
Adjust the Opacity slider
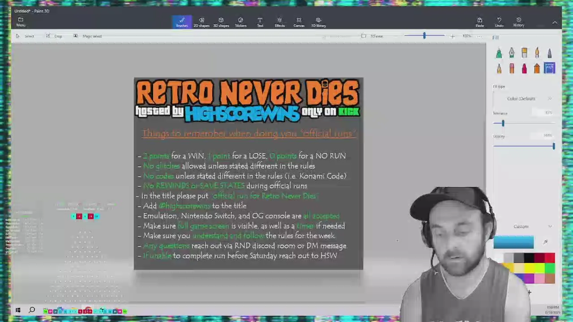(553, 146)
